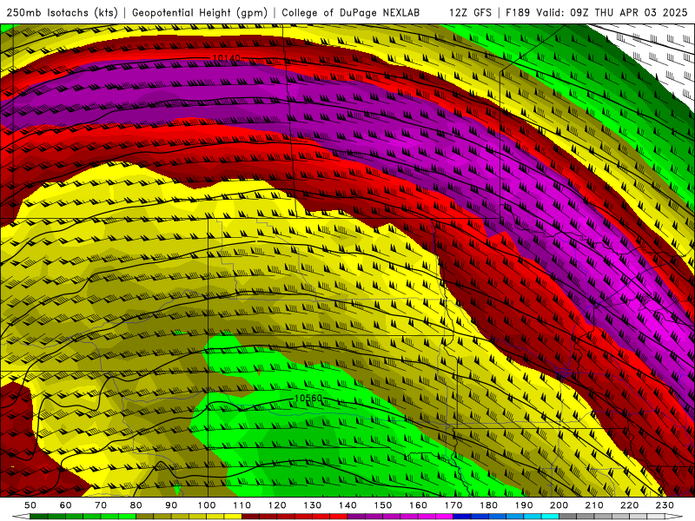Viewport: 695px width, 521px height.
Task: Click the '50' color bar label
Action: click(30, 505)
